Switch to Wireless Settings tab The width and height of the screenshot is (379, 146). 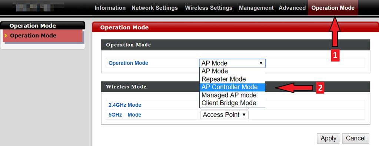pyautogui.click(x=209, y=8)
